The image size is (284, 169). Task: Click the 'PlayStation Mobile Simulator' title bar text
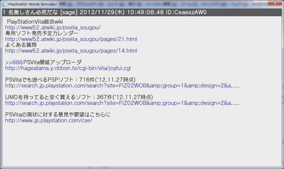(33, 4)
